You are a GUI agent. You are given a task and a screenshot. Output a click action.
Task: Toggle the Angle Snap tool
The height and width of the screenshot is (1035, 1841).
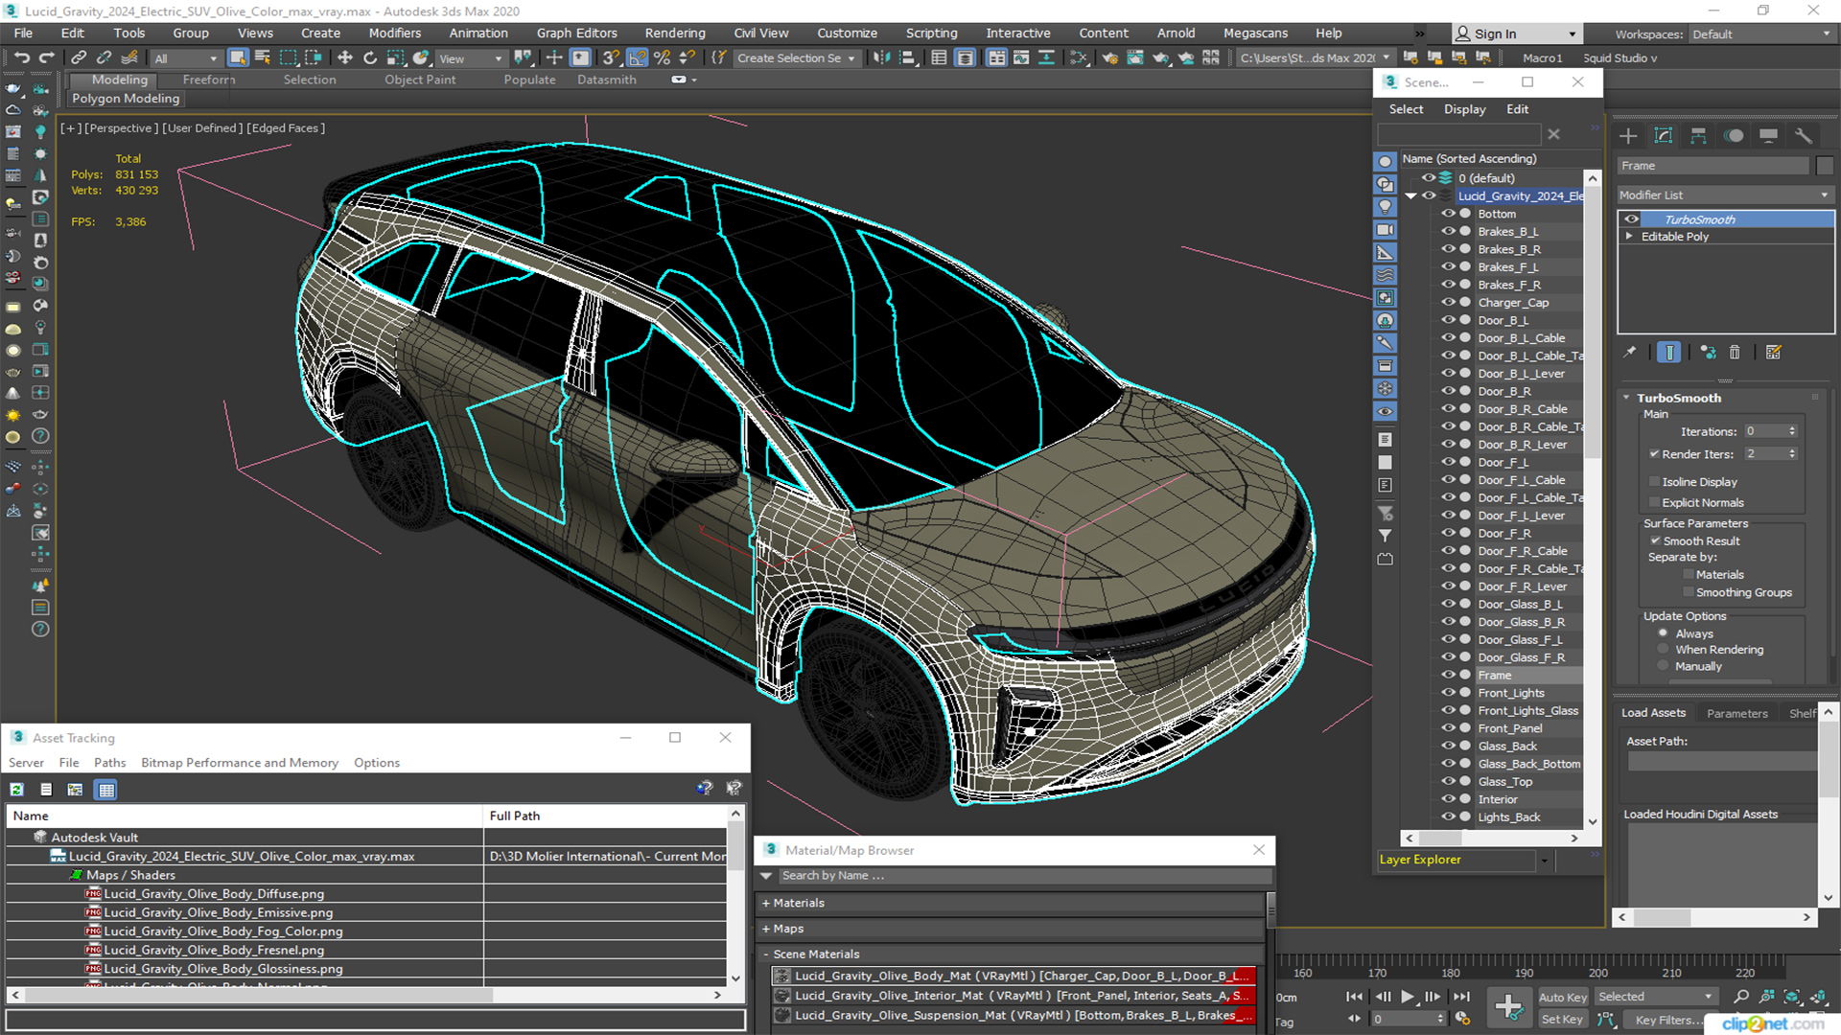[x=637, y=58]
